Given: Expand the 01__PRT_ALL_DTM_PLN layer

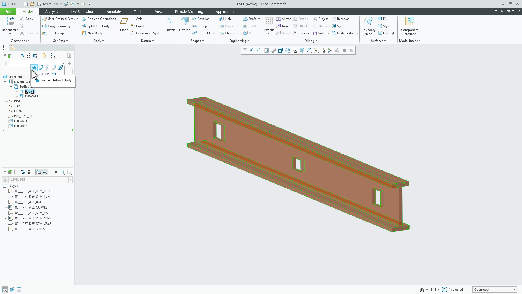Looking at the screenshot, I should pos(5,191).
